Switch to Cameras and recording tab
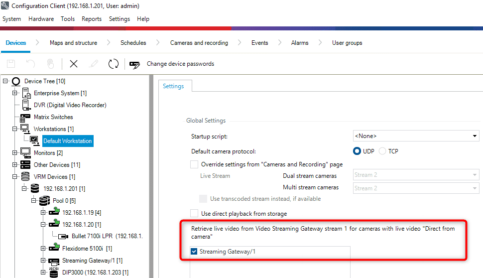Screen dimensions: 483x278 pyautogui.click(x=199, y=43)
